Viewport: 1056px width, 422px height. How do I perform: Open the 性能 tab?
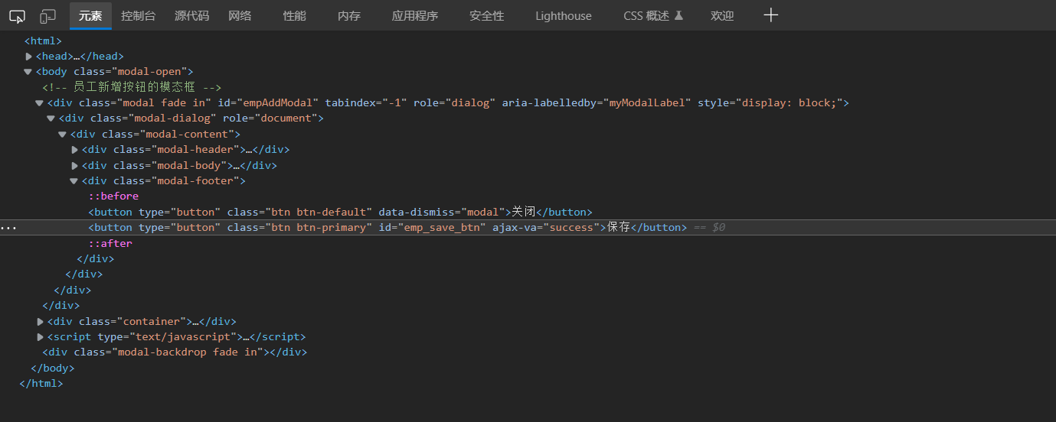(x=294, y=15)
